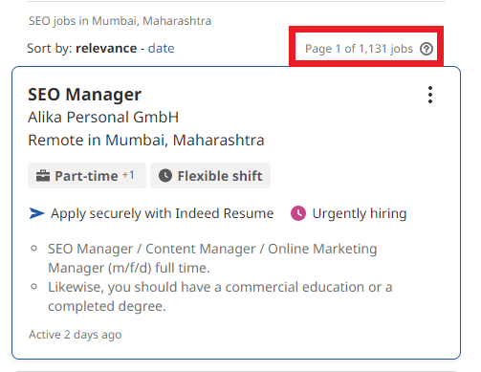Select the relevance sort option
Image resolution: width=481 pixels, height=372 pixels.
coord(106,49)
